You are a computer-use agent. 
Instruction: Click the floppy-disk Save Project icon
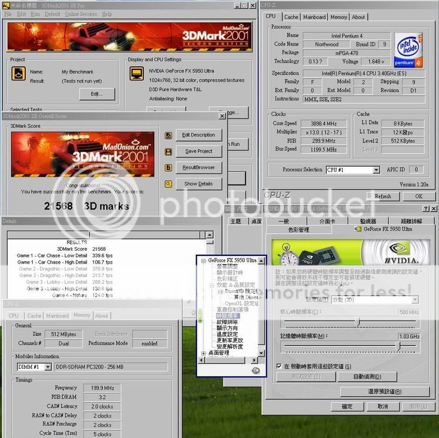tap(169, 152)
